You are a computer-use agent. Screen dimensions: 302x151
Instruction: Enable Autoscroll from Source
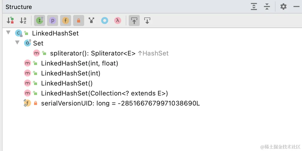pyautogui.click(x=147, y=20)
